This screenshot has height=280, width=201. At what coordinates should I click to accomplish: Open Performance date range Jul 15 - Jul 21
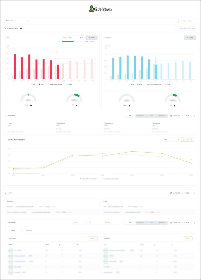(180, 116)
